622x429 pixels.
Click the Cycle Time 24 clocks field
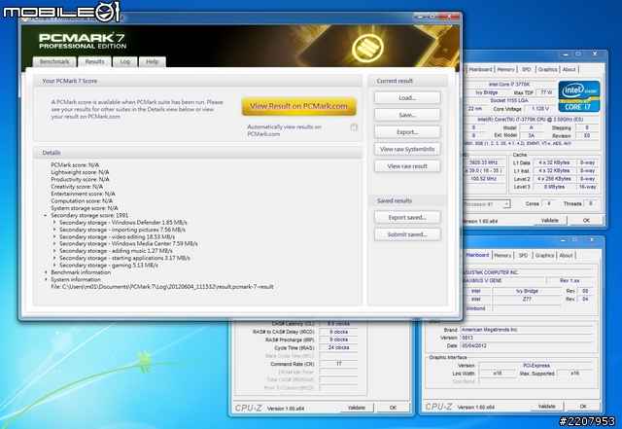click(339, 347)
